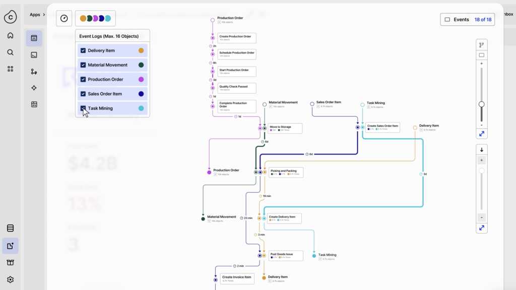Click the Task Mining end node
The height and width of the screenshot is (290, 516).
[314, 256]
